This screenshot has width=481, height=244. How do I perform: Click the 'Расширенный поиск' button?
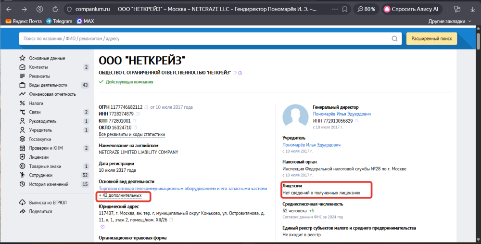pos(431,39)
